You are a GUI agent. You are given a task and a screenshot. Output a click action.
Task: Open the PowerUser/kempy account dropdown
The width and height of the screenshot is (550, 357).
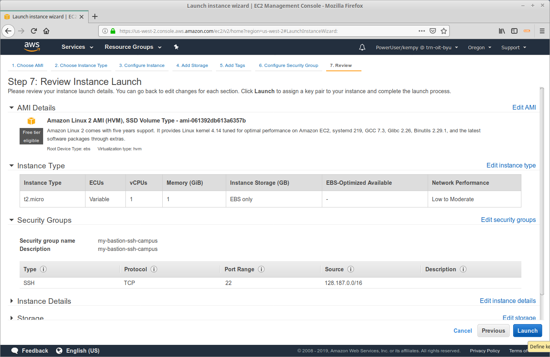[417, 47]
